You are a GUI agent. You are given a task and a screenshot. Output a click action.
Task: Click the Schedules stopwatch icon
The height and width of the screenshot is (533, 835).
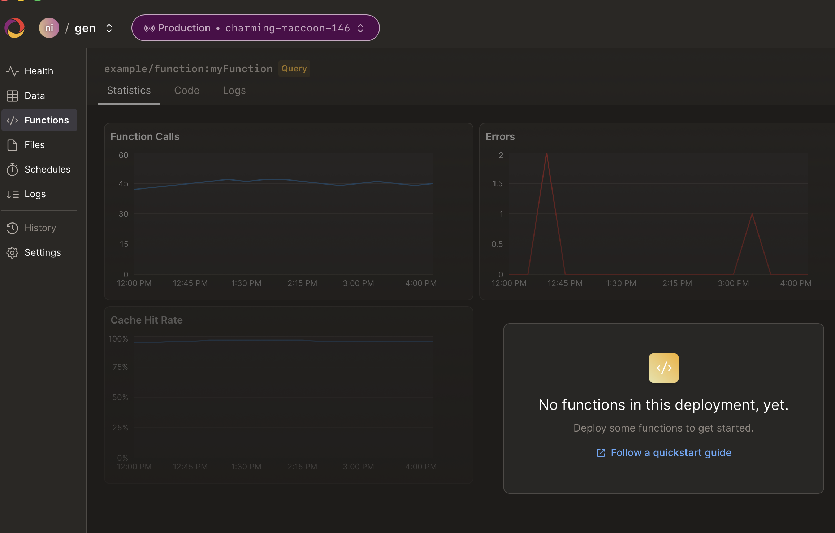coord(12,169)
